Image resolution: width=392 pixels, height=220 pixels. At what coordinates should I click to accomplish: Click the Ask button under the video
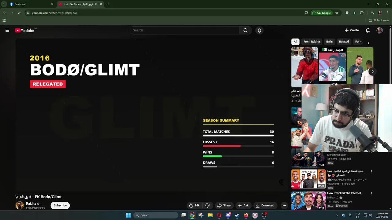coord(243,205)
